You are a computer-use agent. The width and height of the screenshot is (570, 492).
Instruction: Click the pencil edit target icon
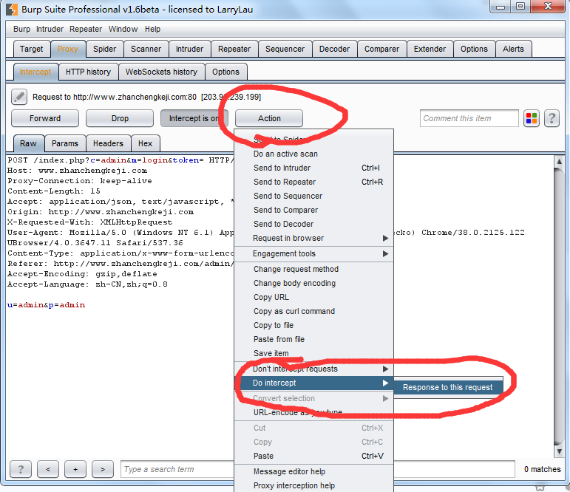point(19,97)
